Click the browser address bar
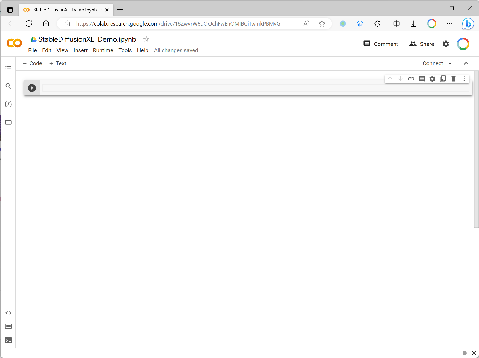 tap(178, 24)
